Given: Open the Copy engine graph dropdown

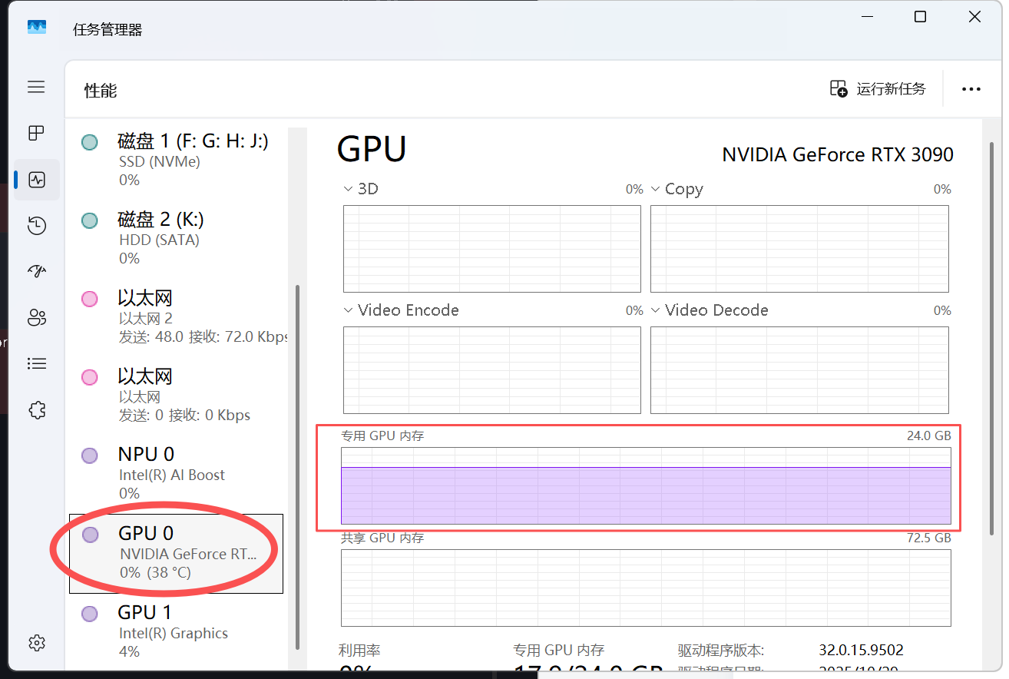Looking at the screenshot, I should pyautogui.click(x=677, y=189).
